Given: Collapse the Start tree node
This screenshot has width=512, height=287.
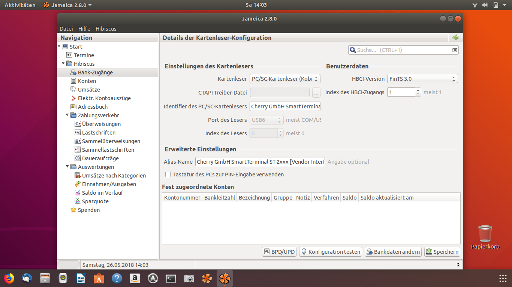Looking at the screenshot, I should pyautogui.click(x=59, y=46).
